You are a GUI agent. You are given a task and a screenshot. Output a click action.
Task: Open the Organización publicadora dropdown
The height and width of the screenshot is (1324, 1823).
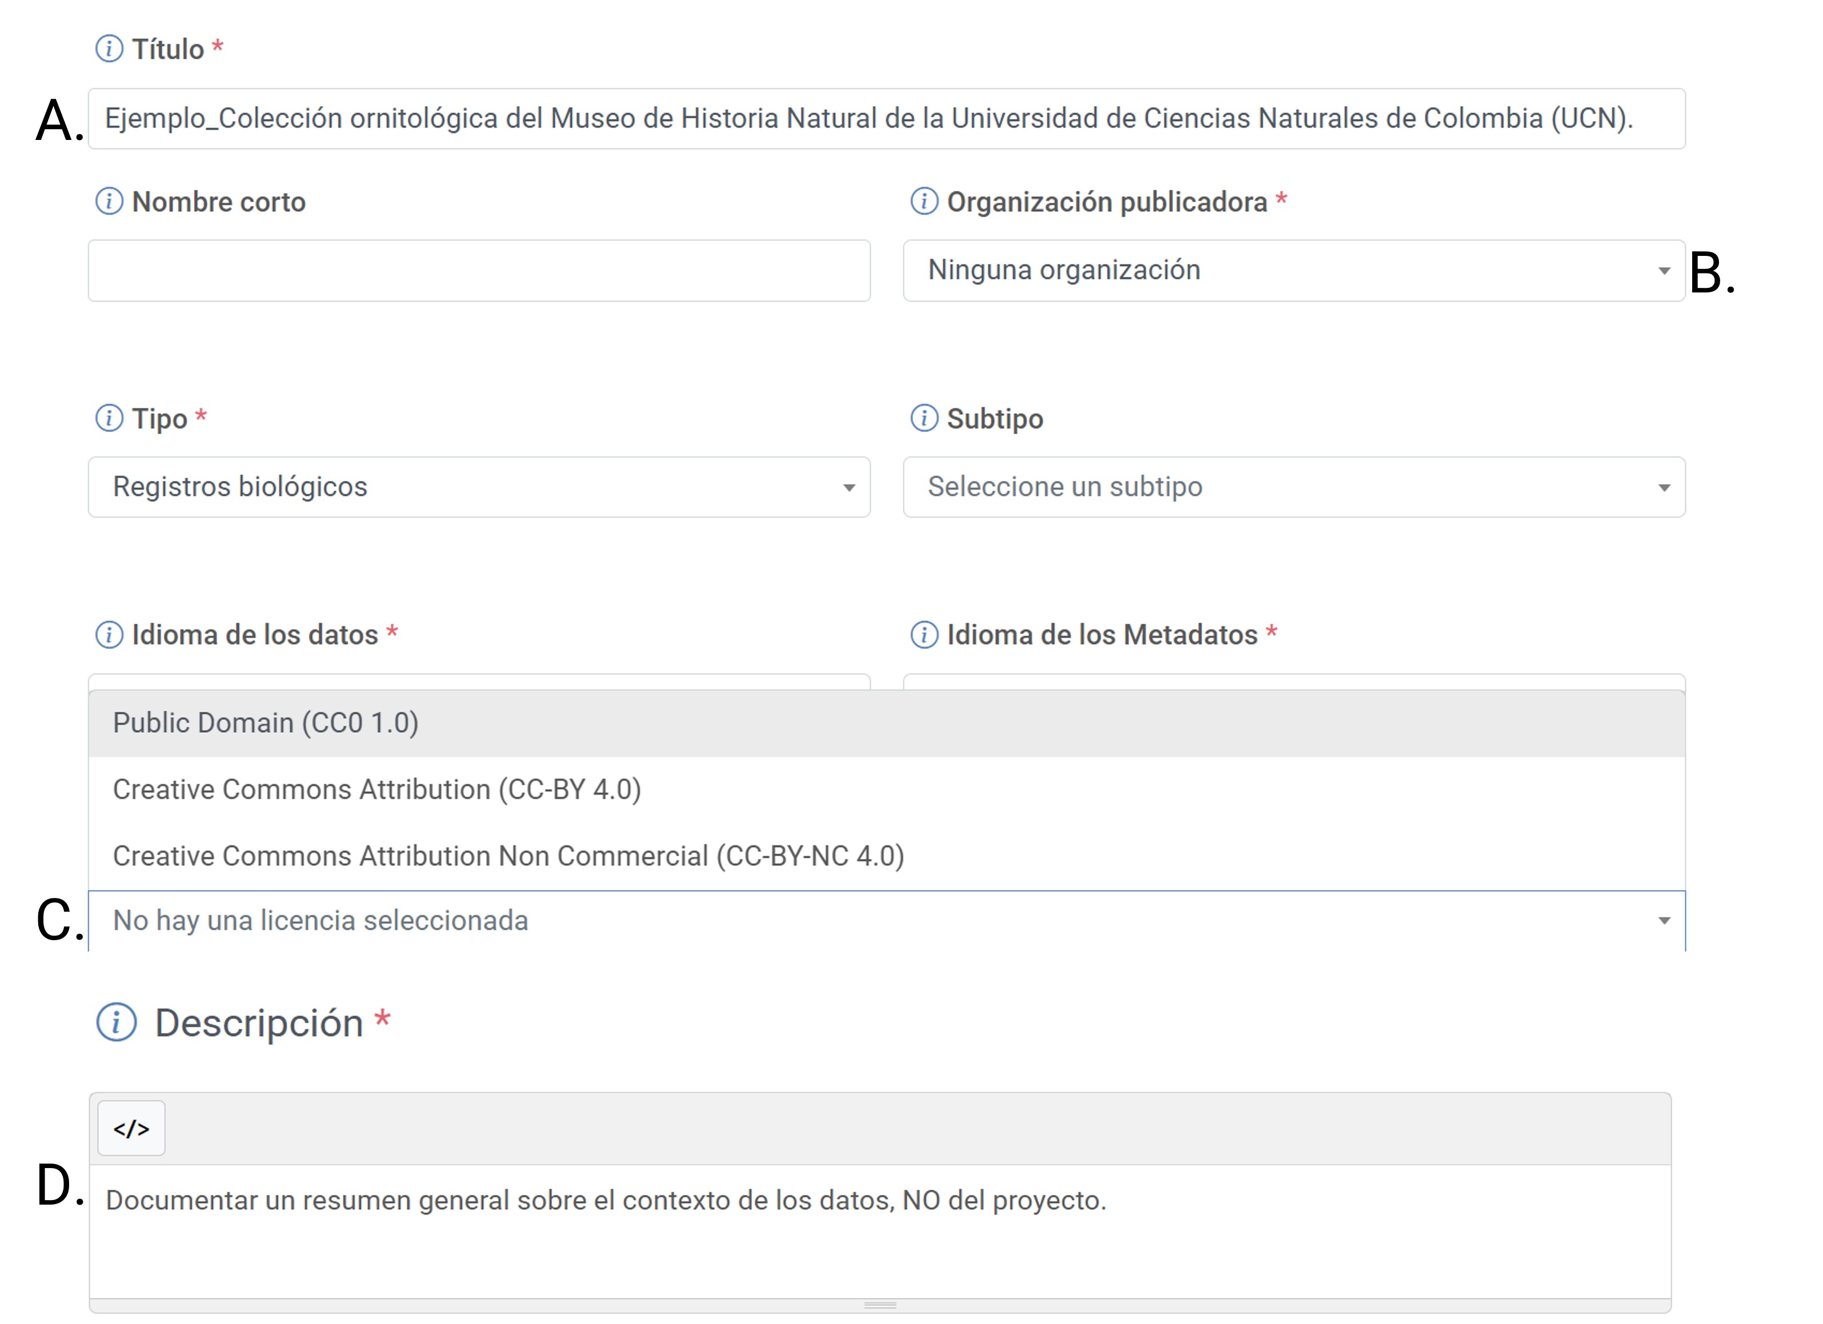(1294, 271)
